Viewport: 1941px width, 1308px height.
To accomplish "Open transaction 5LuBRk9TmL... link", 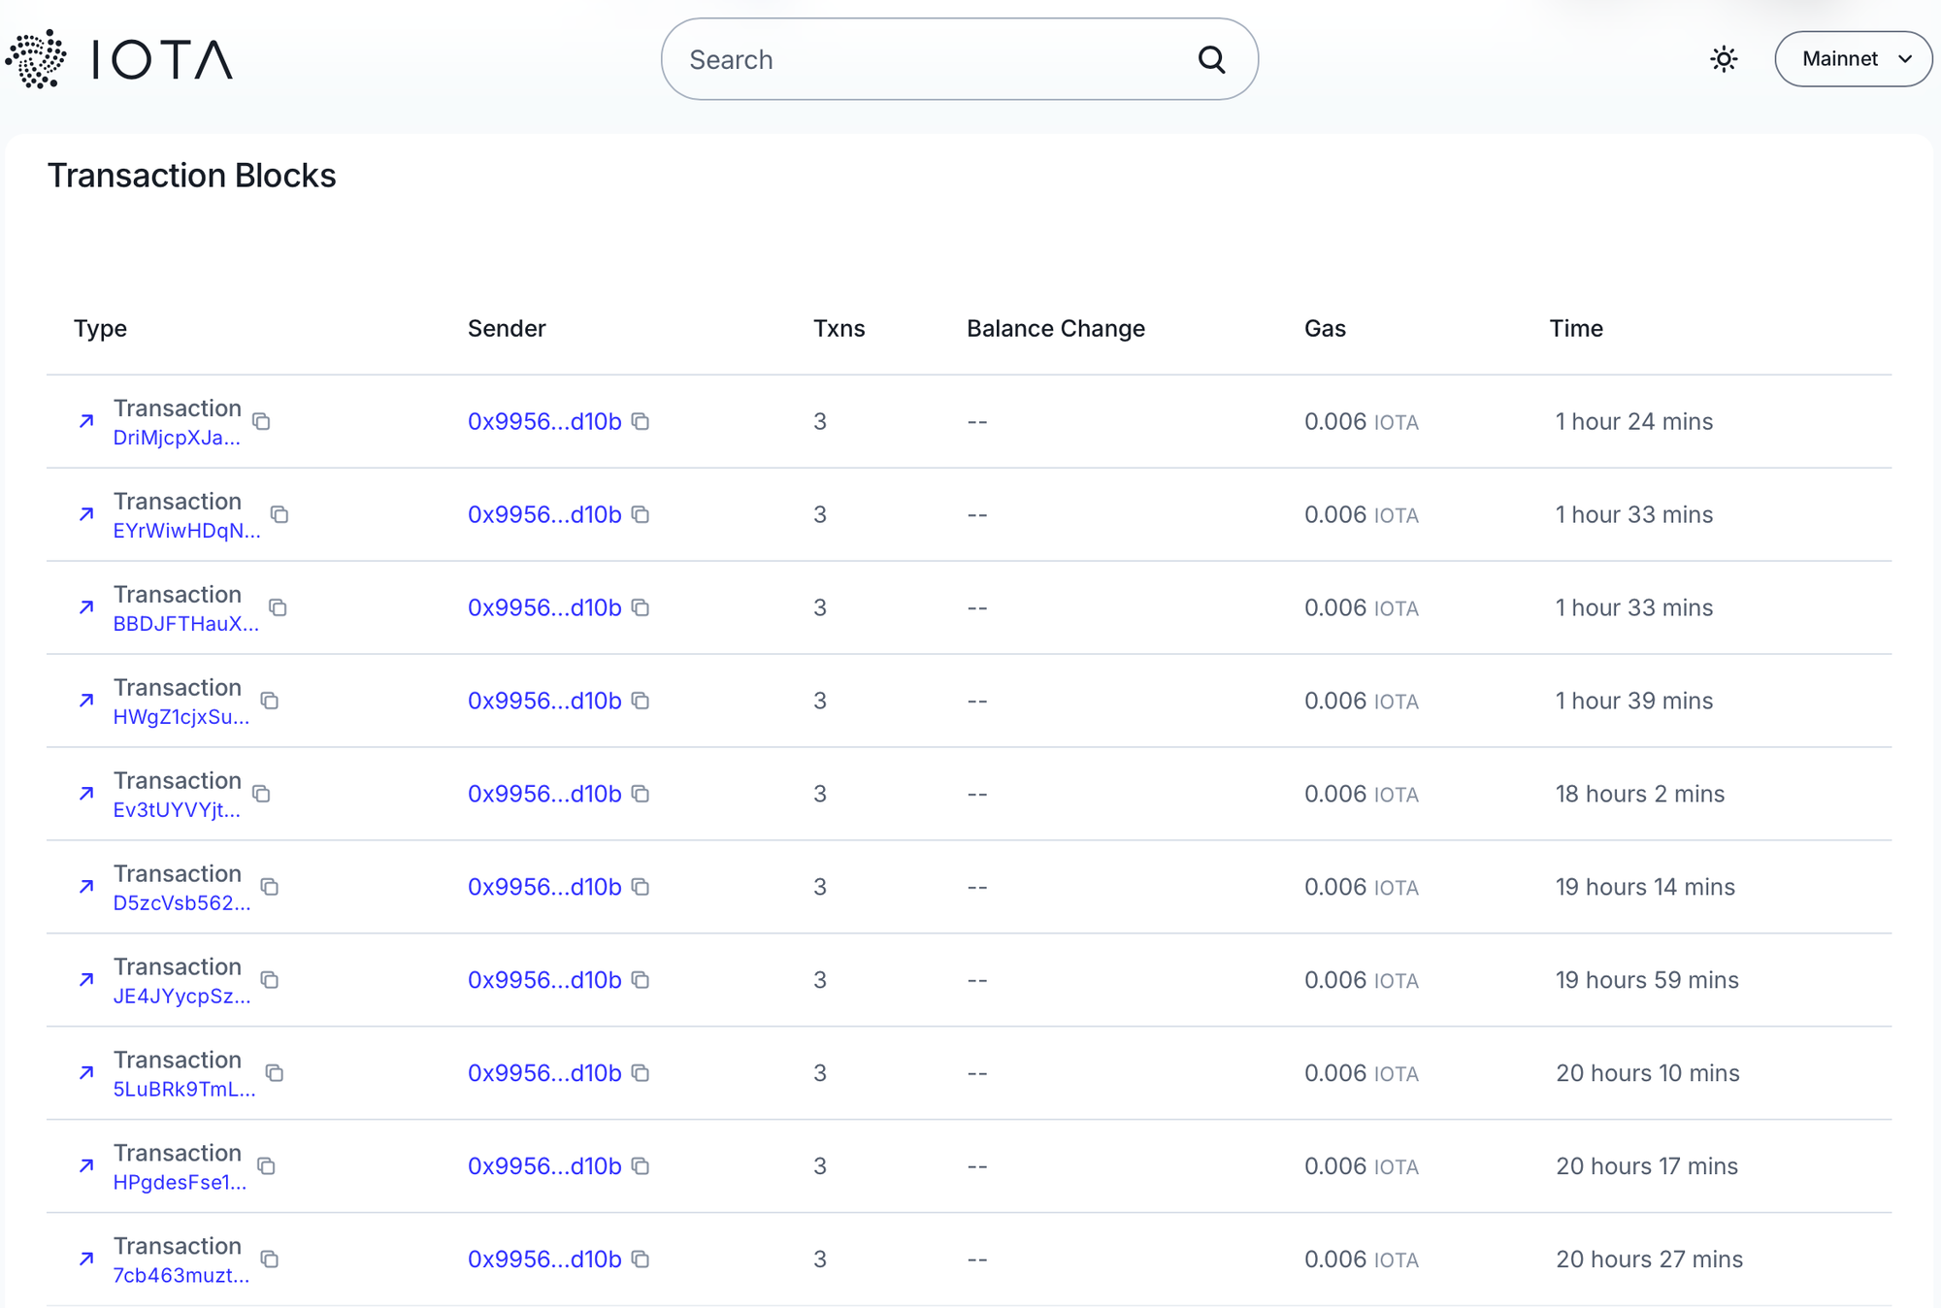I will (184, 1090).
